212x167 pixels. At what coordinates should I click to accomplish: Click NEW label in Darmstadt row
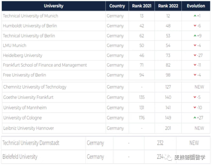click(x=194, y=143)
